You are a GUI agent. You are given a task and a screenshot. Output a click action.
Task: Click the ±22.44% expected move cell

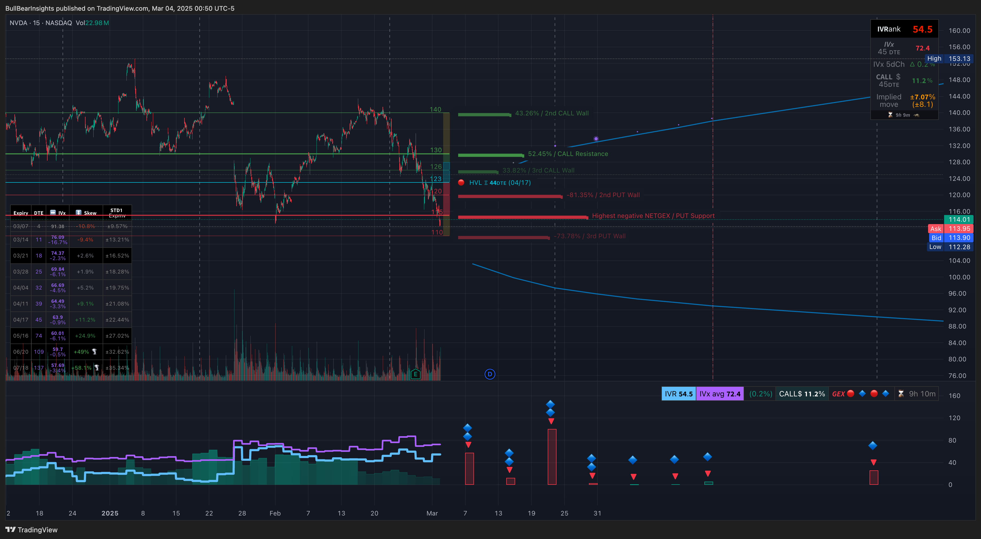pyautogui.click(x=117, y=320)
